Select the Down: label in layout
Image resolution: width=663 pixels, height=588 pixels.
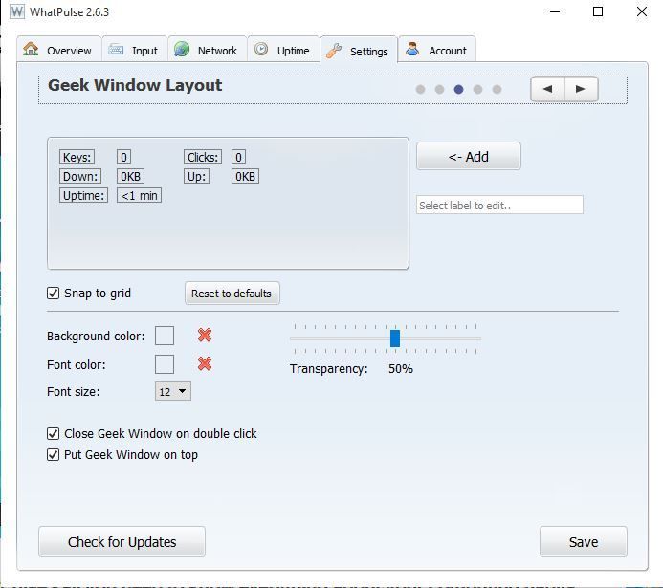pyautogui.click(x=80, y=176)
